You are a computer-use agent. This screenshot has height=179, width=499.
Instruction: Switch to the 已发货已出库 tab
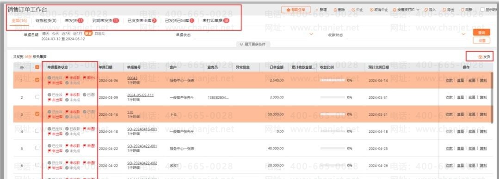179,21
